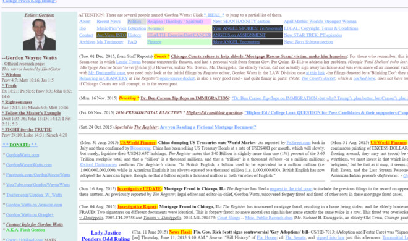Open HEALTH: Exercise/Diet/CANCER link

pyautogui.click(x=179, y=35)
